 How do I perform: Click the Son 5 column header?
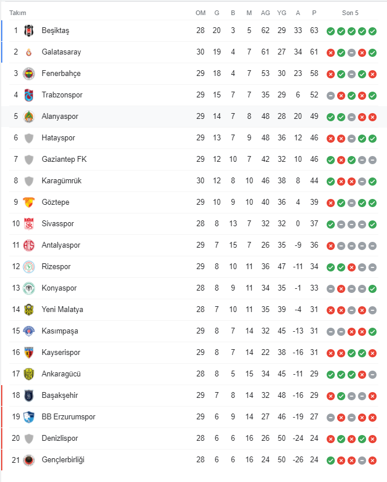point(350,13)
